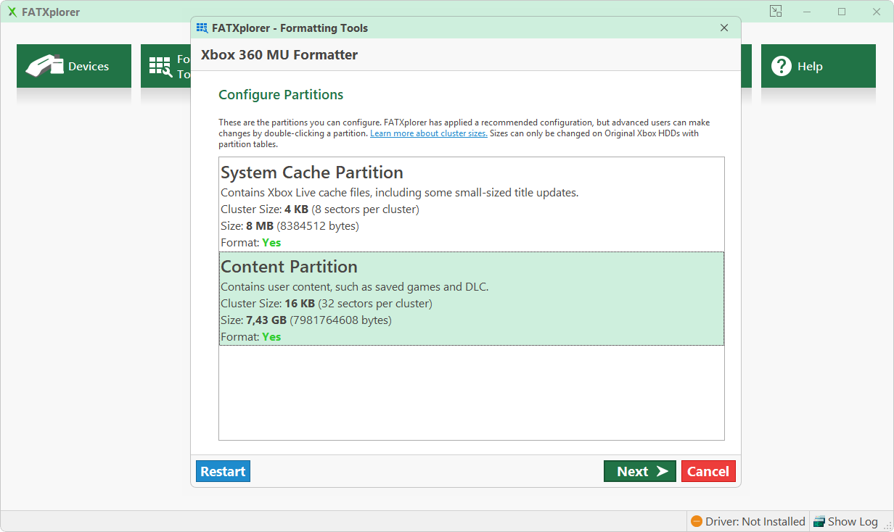The width and height of the screenshot is (894, 532).
Task: Click the Cluster Size 16 KB text
Action: pos(327,304)
